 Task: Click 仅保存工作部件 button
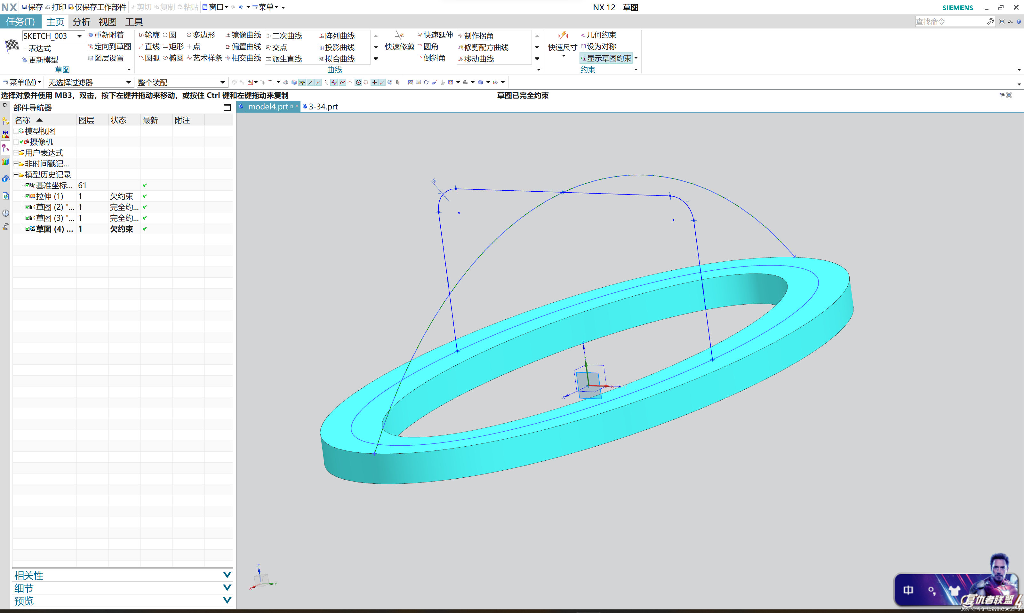pyautogui.click(x=97, y=7)
